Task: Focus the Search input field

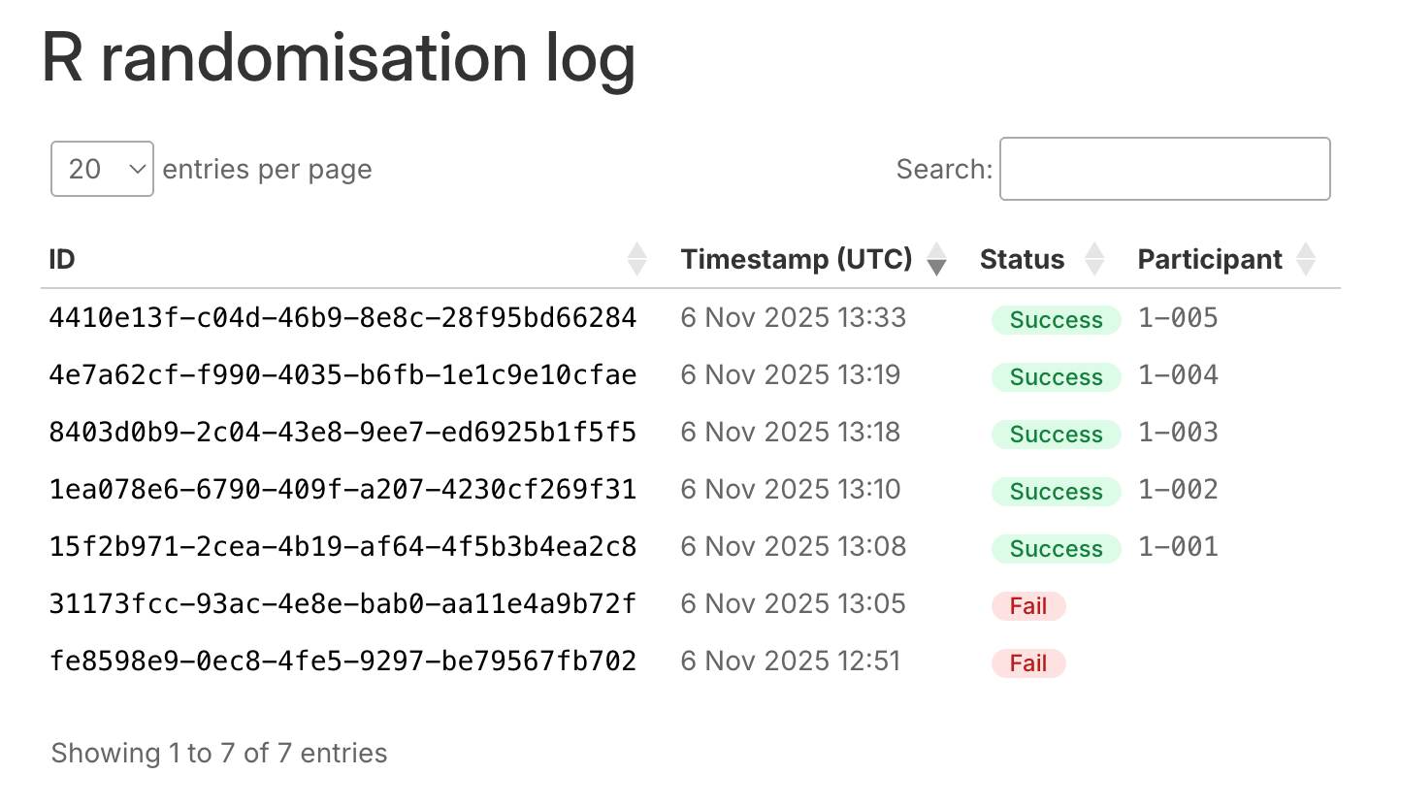Action: (x=1164, y=169)
